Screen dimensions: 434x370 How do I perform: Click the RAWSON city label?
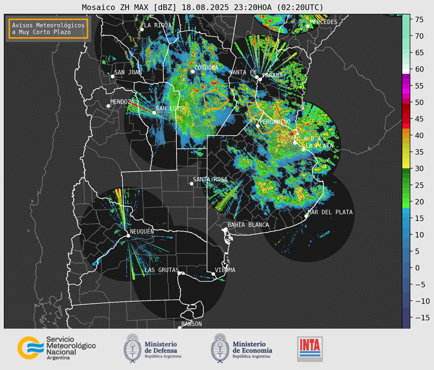[x=191, y=324]
